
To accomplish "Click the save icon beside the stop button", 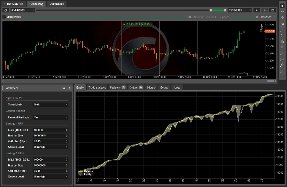I will (x=273, y=10).
